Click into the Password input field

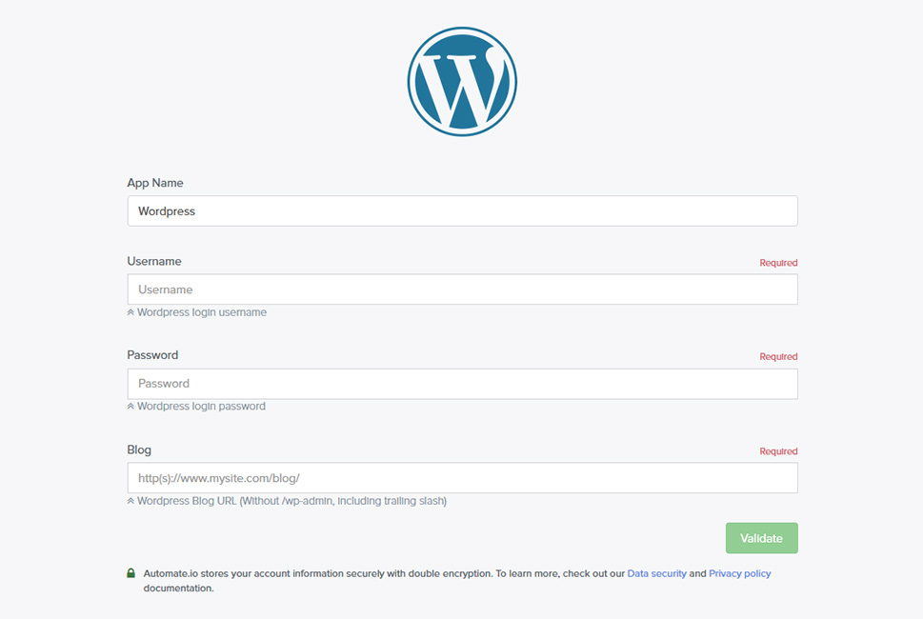click(x=462, y=384)
